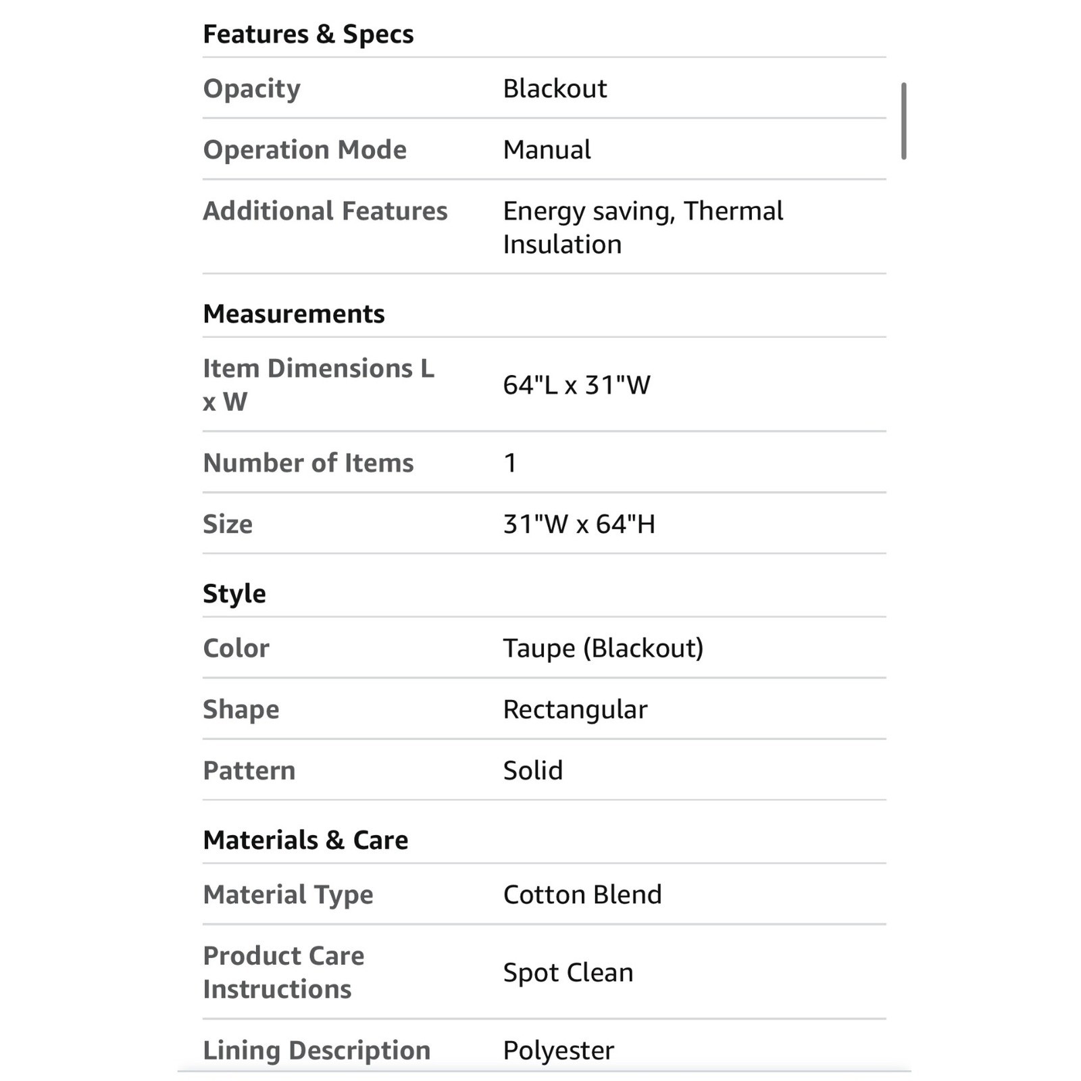Click the Rectangular shape value

tap(575, 710)
